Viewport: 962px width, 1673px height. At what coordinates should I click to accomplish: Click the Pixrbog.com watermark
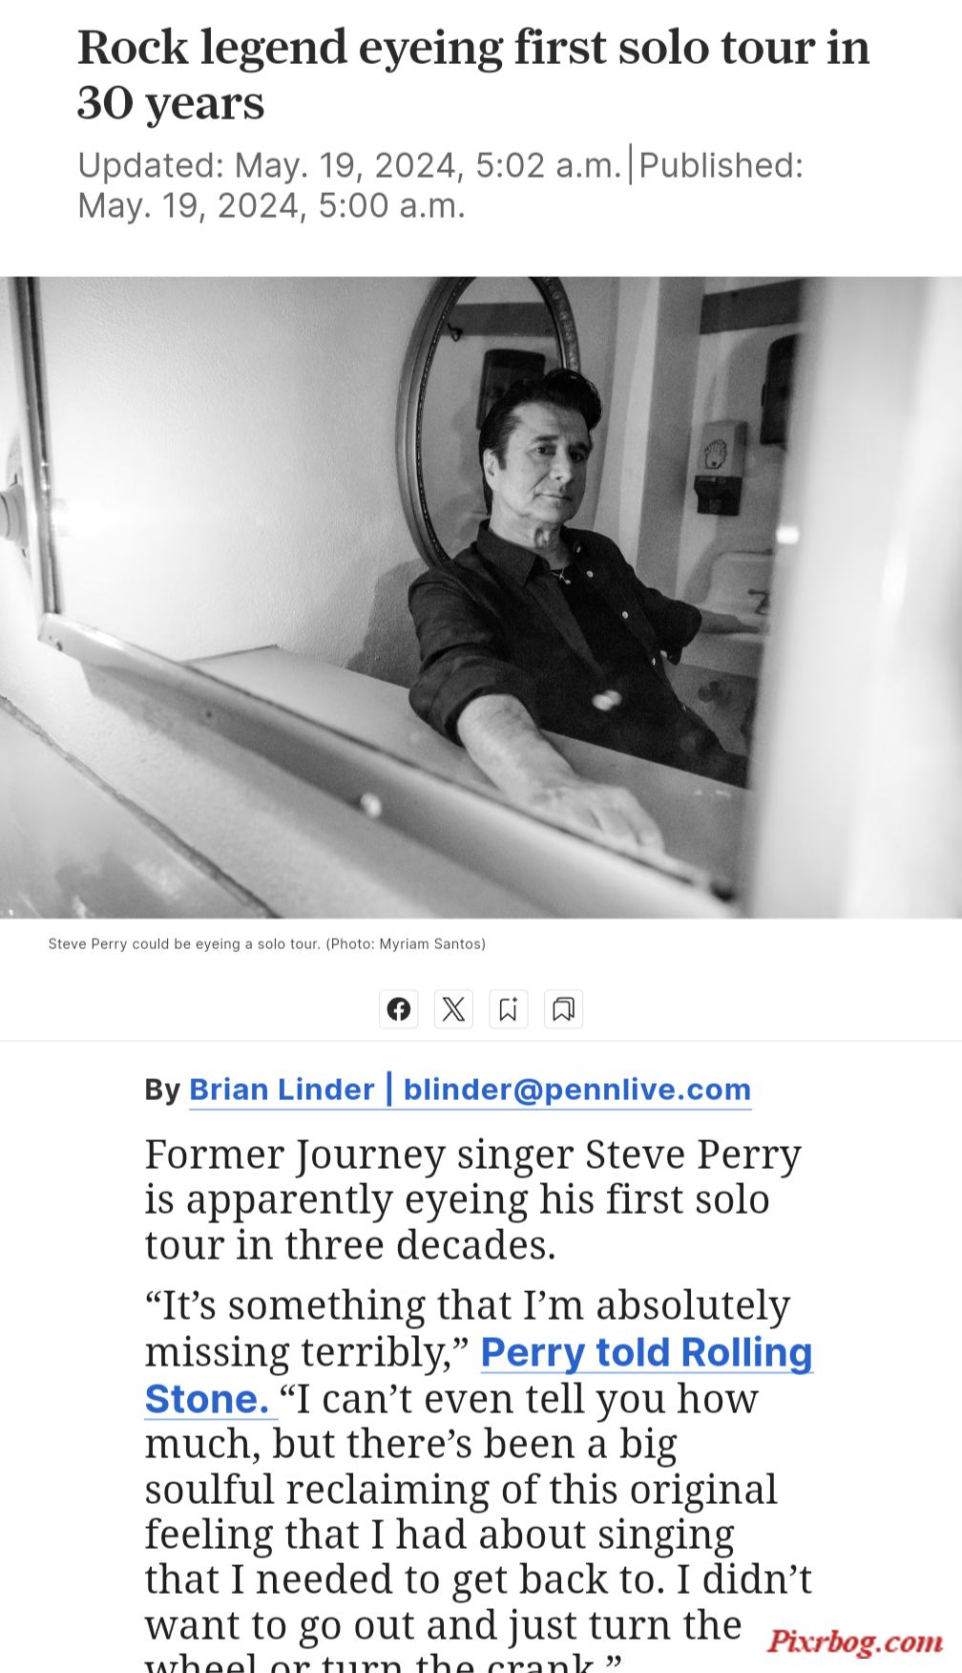855,1641
